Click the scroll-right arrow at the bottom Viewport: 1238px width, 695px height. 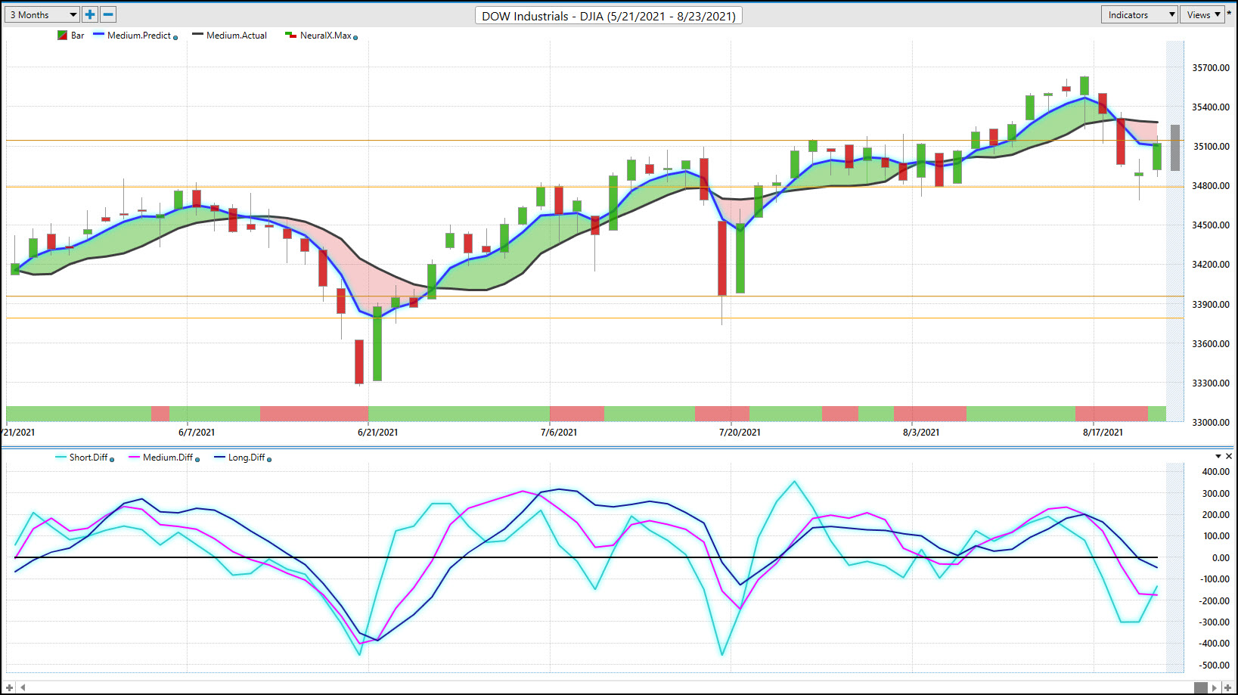1215,687
